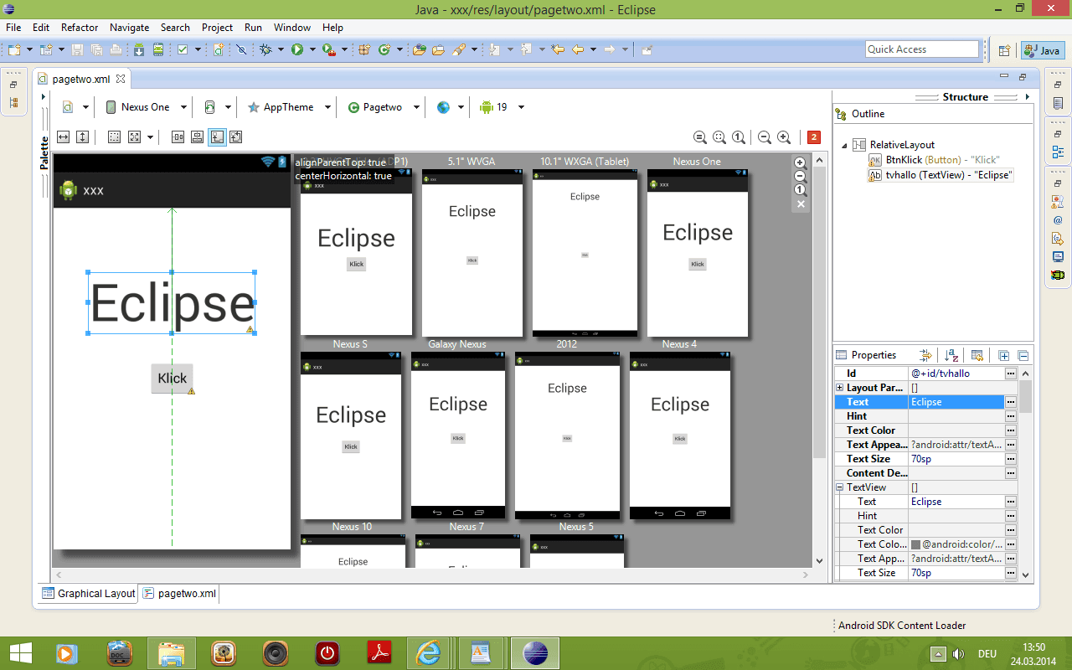
Task: Click the show layout bounds dashed-box icon
Action: click(x=115, y=137)
